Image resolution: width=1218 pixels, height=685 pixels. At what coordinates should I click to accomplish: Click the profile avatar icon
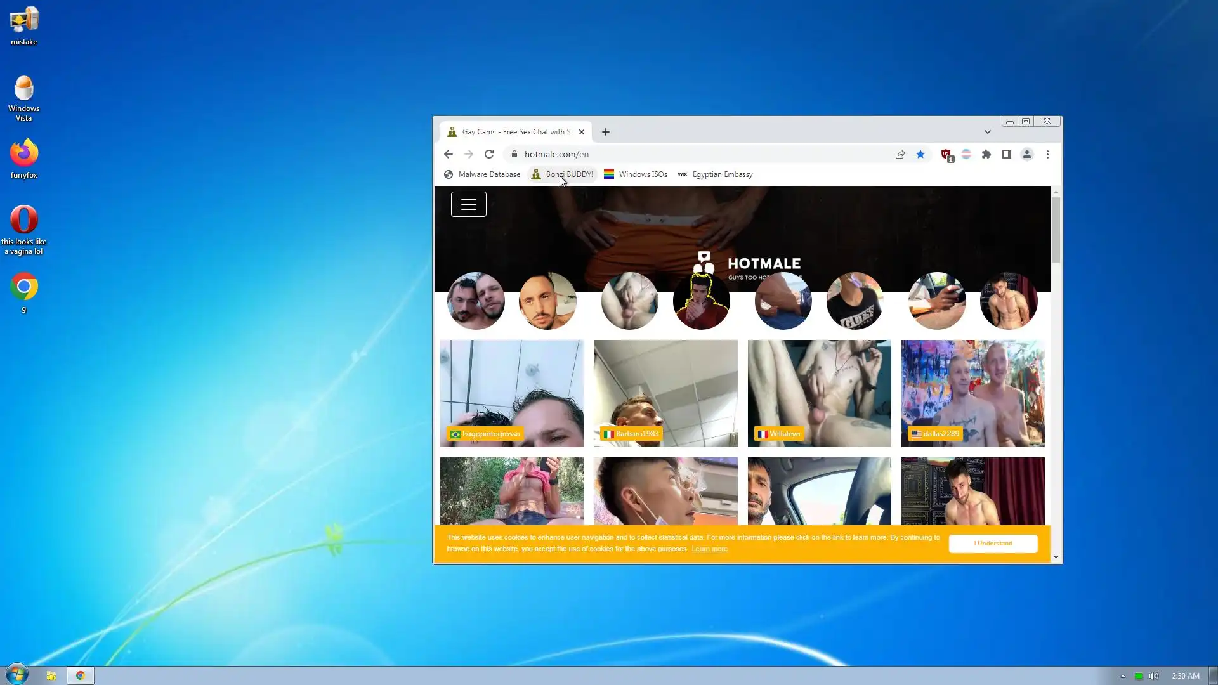[x=1027, y=154]
